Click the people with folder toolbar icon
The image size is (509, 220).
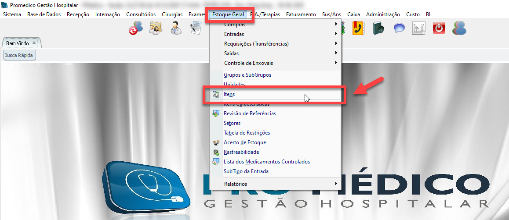pyautogui.click(x=156, y=28)
